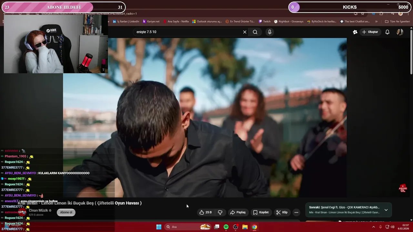The width and height of the screenshot is (413, 232).
Task: Switch to Chrome on the taskbar
Action: pos(254,227)
